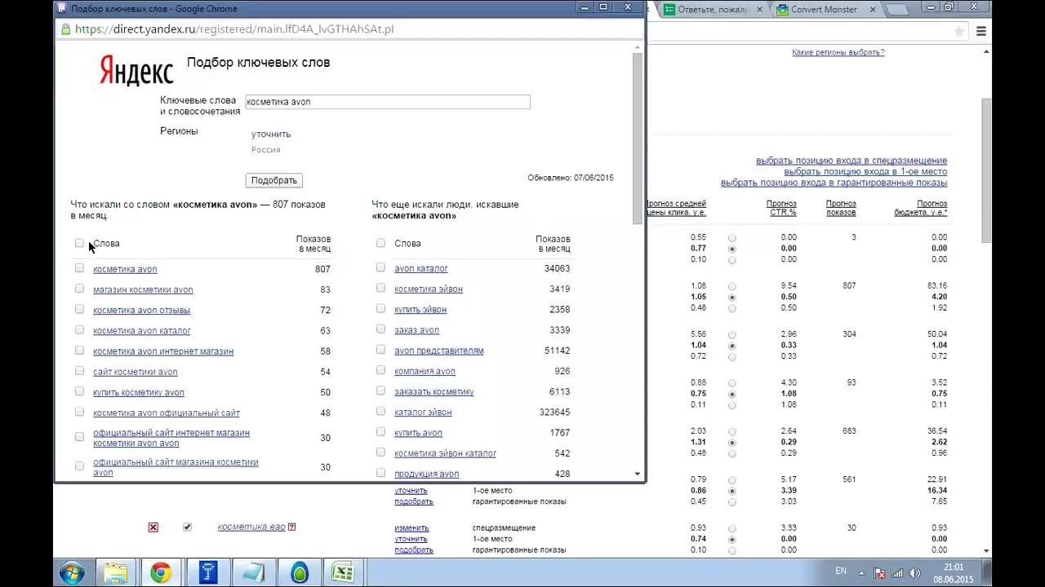Open the green egg-shaped taskbar application
The height and width of the screenshot is (587, 1045).
coord(299,573)
